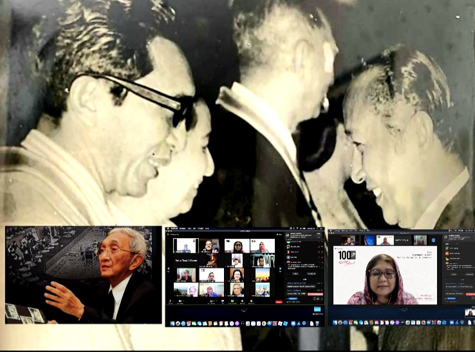Viewport: 475px width, 352px height.
Task: Click the Record icon in gallery window toolbar
Action: pos(242,301)
